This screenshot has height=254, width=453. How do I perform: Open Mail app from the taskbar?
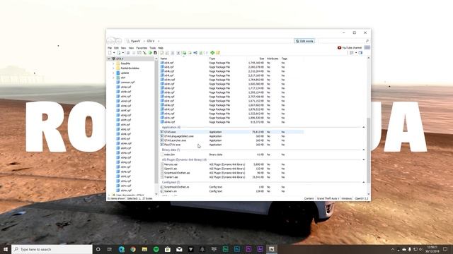[x=179, y=249]
